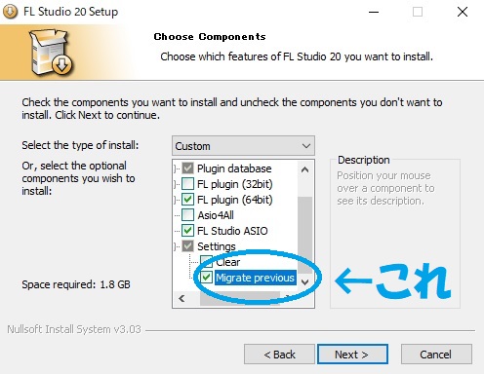Toggle the Plugin database checkbox
This screenshot has width=484, height=374.
click(187, 168)
